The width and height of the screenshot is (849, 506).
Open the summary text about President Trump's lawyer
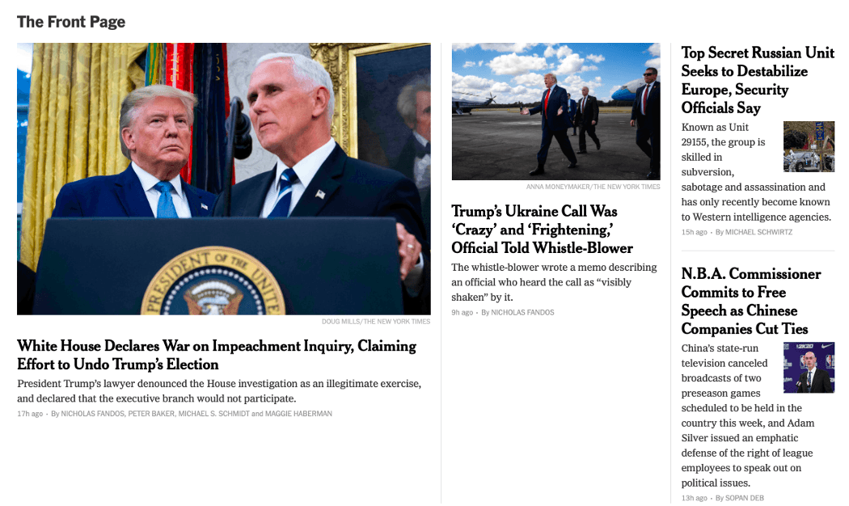tap(219, 390)
